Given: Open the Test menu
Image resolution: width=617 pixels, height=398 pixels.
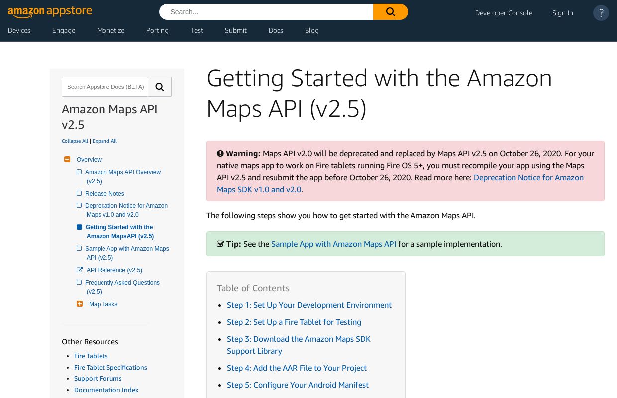Looking at the screenshot, I should pos(197,30).
